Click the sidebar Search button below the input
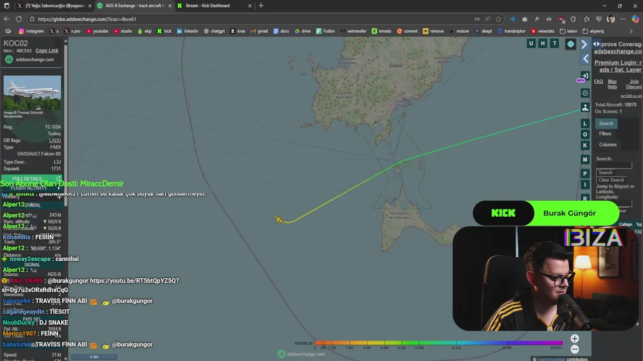Viewport: 643px width, 361px height. coord(605,172)
